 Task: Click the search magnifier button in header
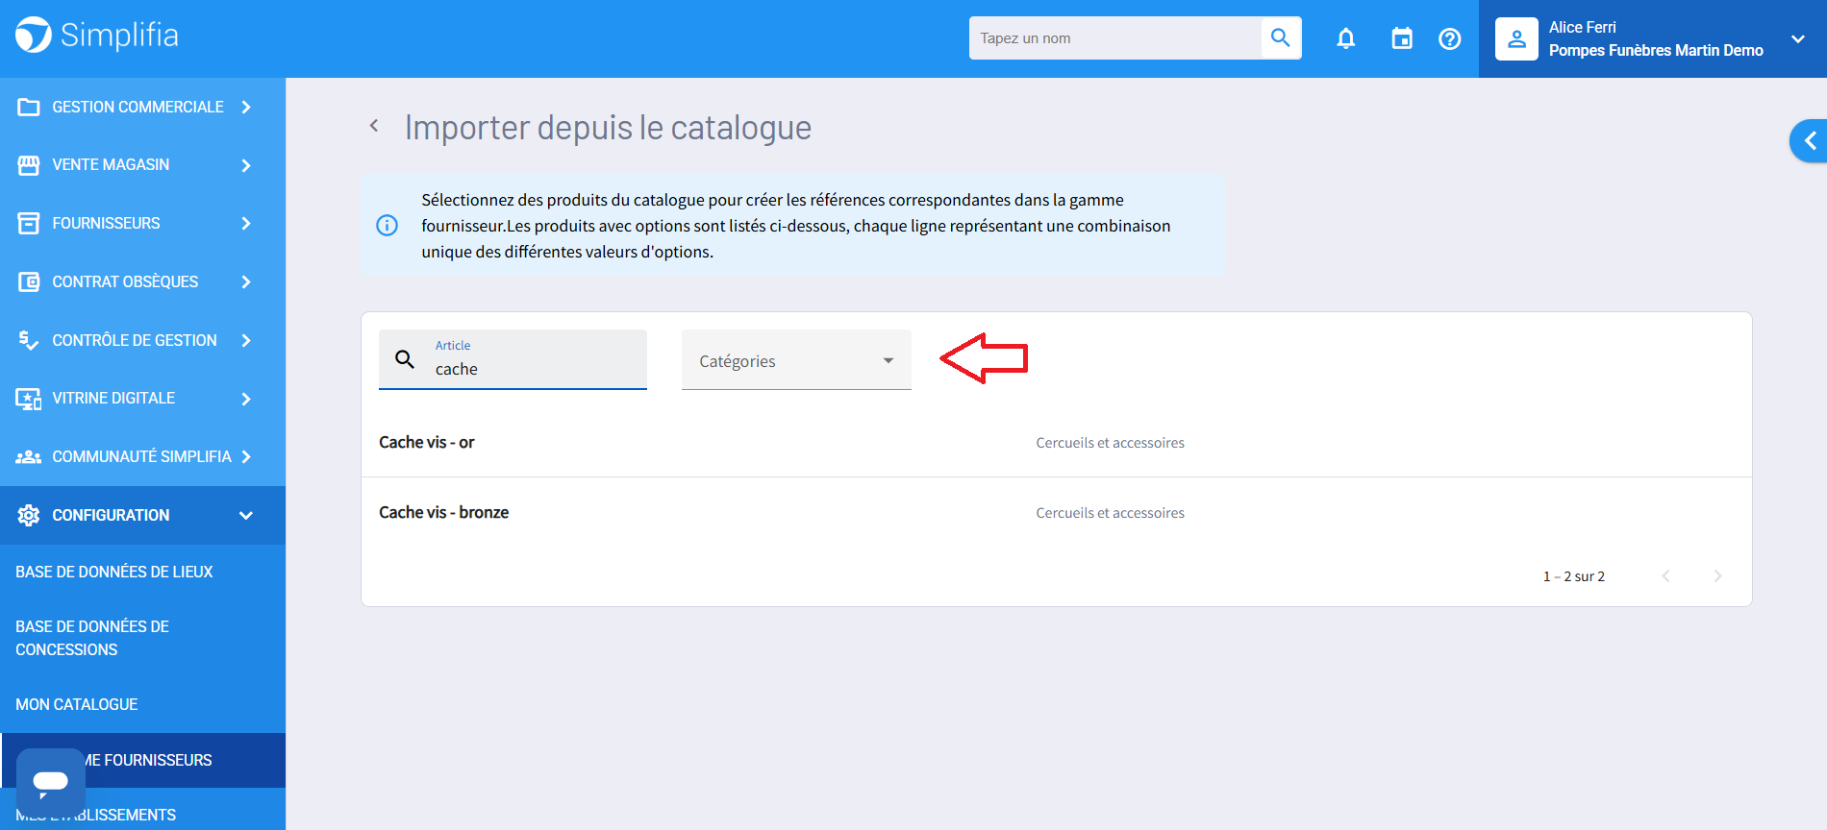(x=1280, y=38)
